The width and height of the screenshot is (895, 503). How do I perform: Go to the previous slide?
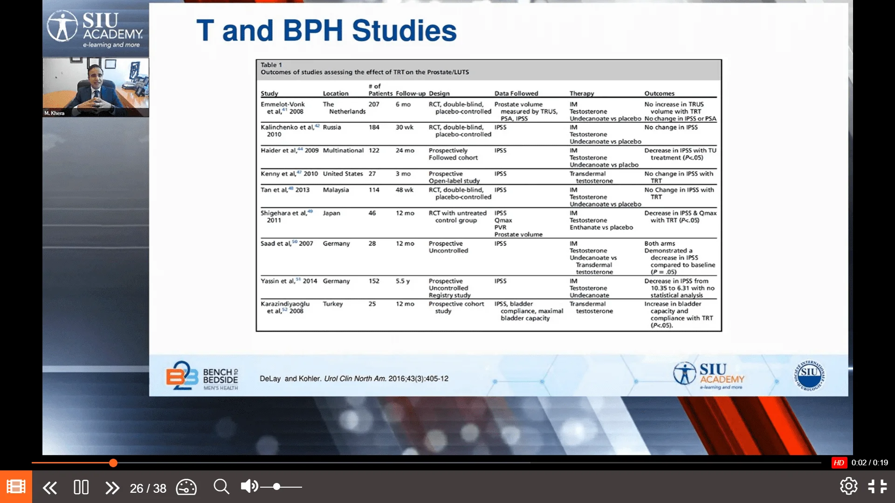click(50, 488)
